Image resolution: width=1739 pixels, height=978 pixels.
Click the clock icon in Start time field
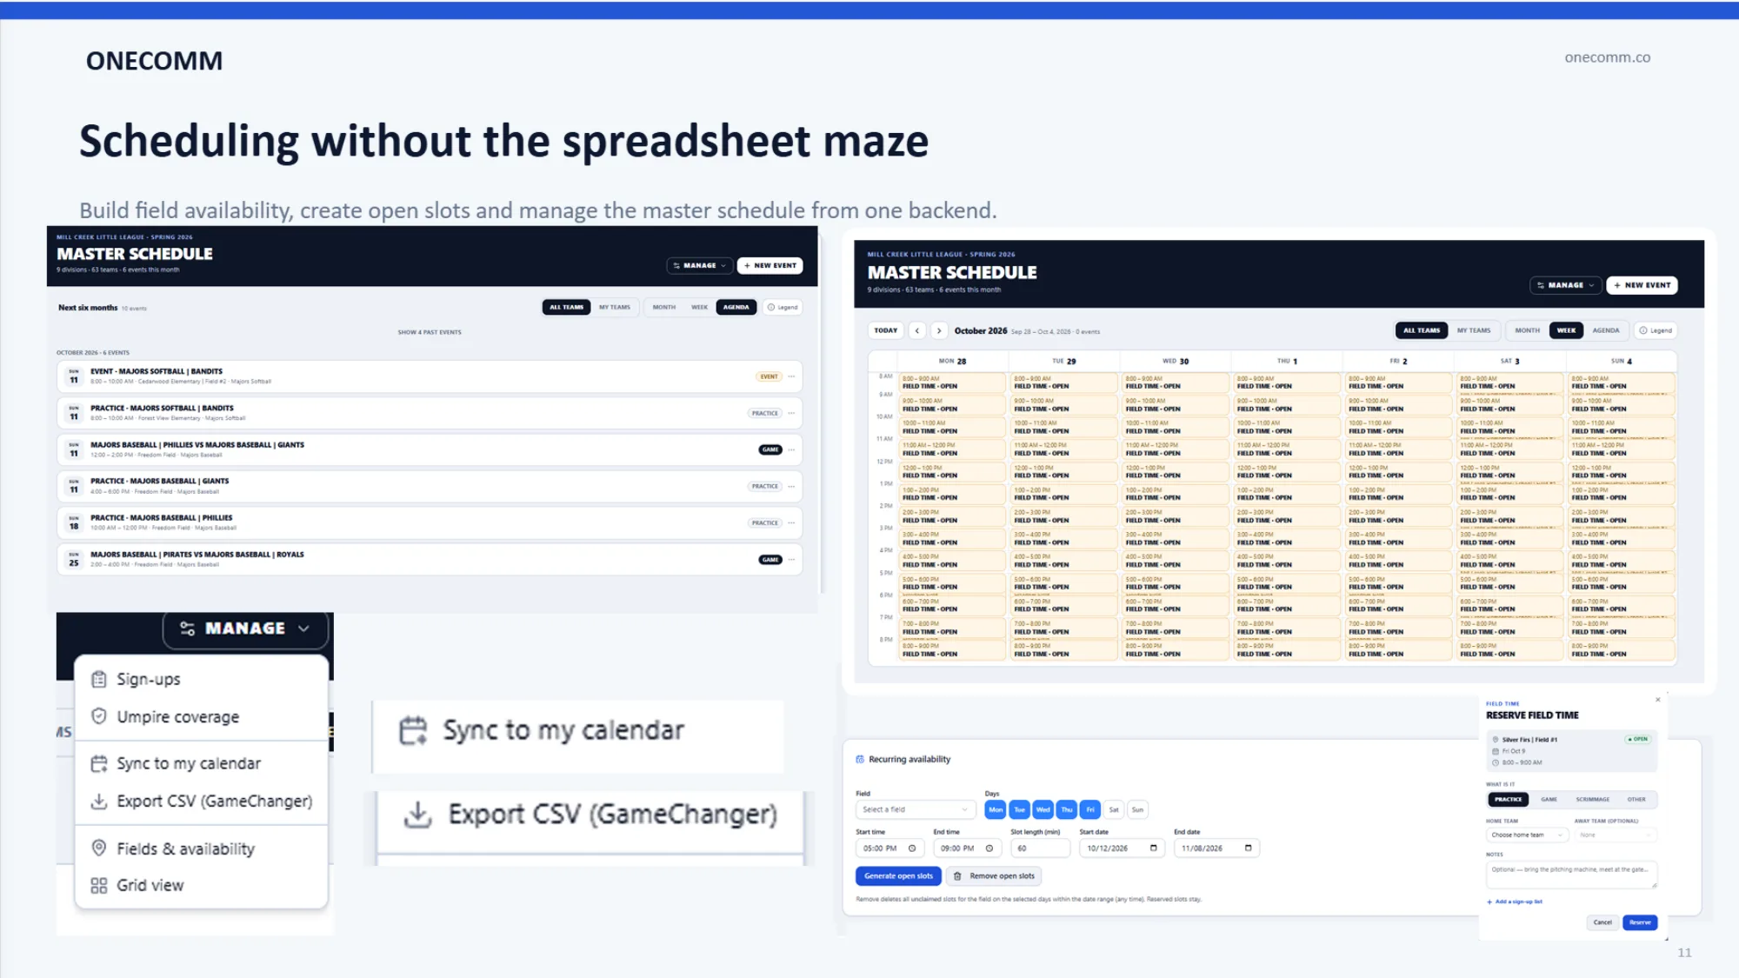912,848
